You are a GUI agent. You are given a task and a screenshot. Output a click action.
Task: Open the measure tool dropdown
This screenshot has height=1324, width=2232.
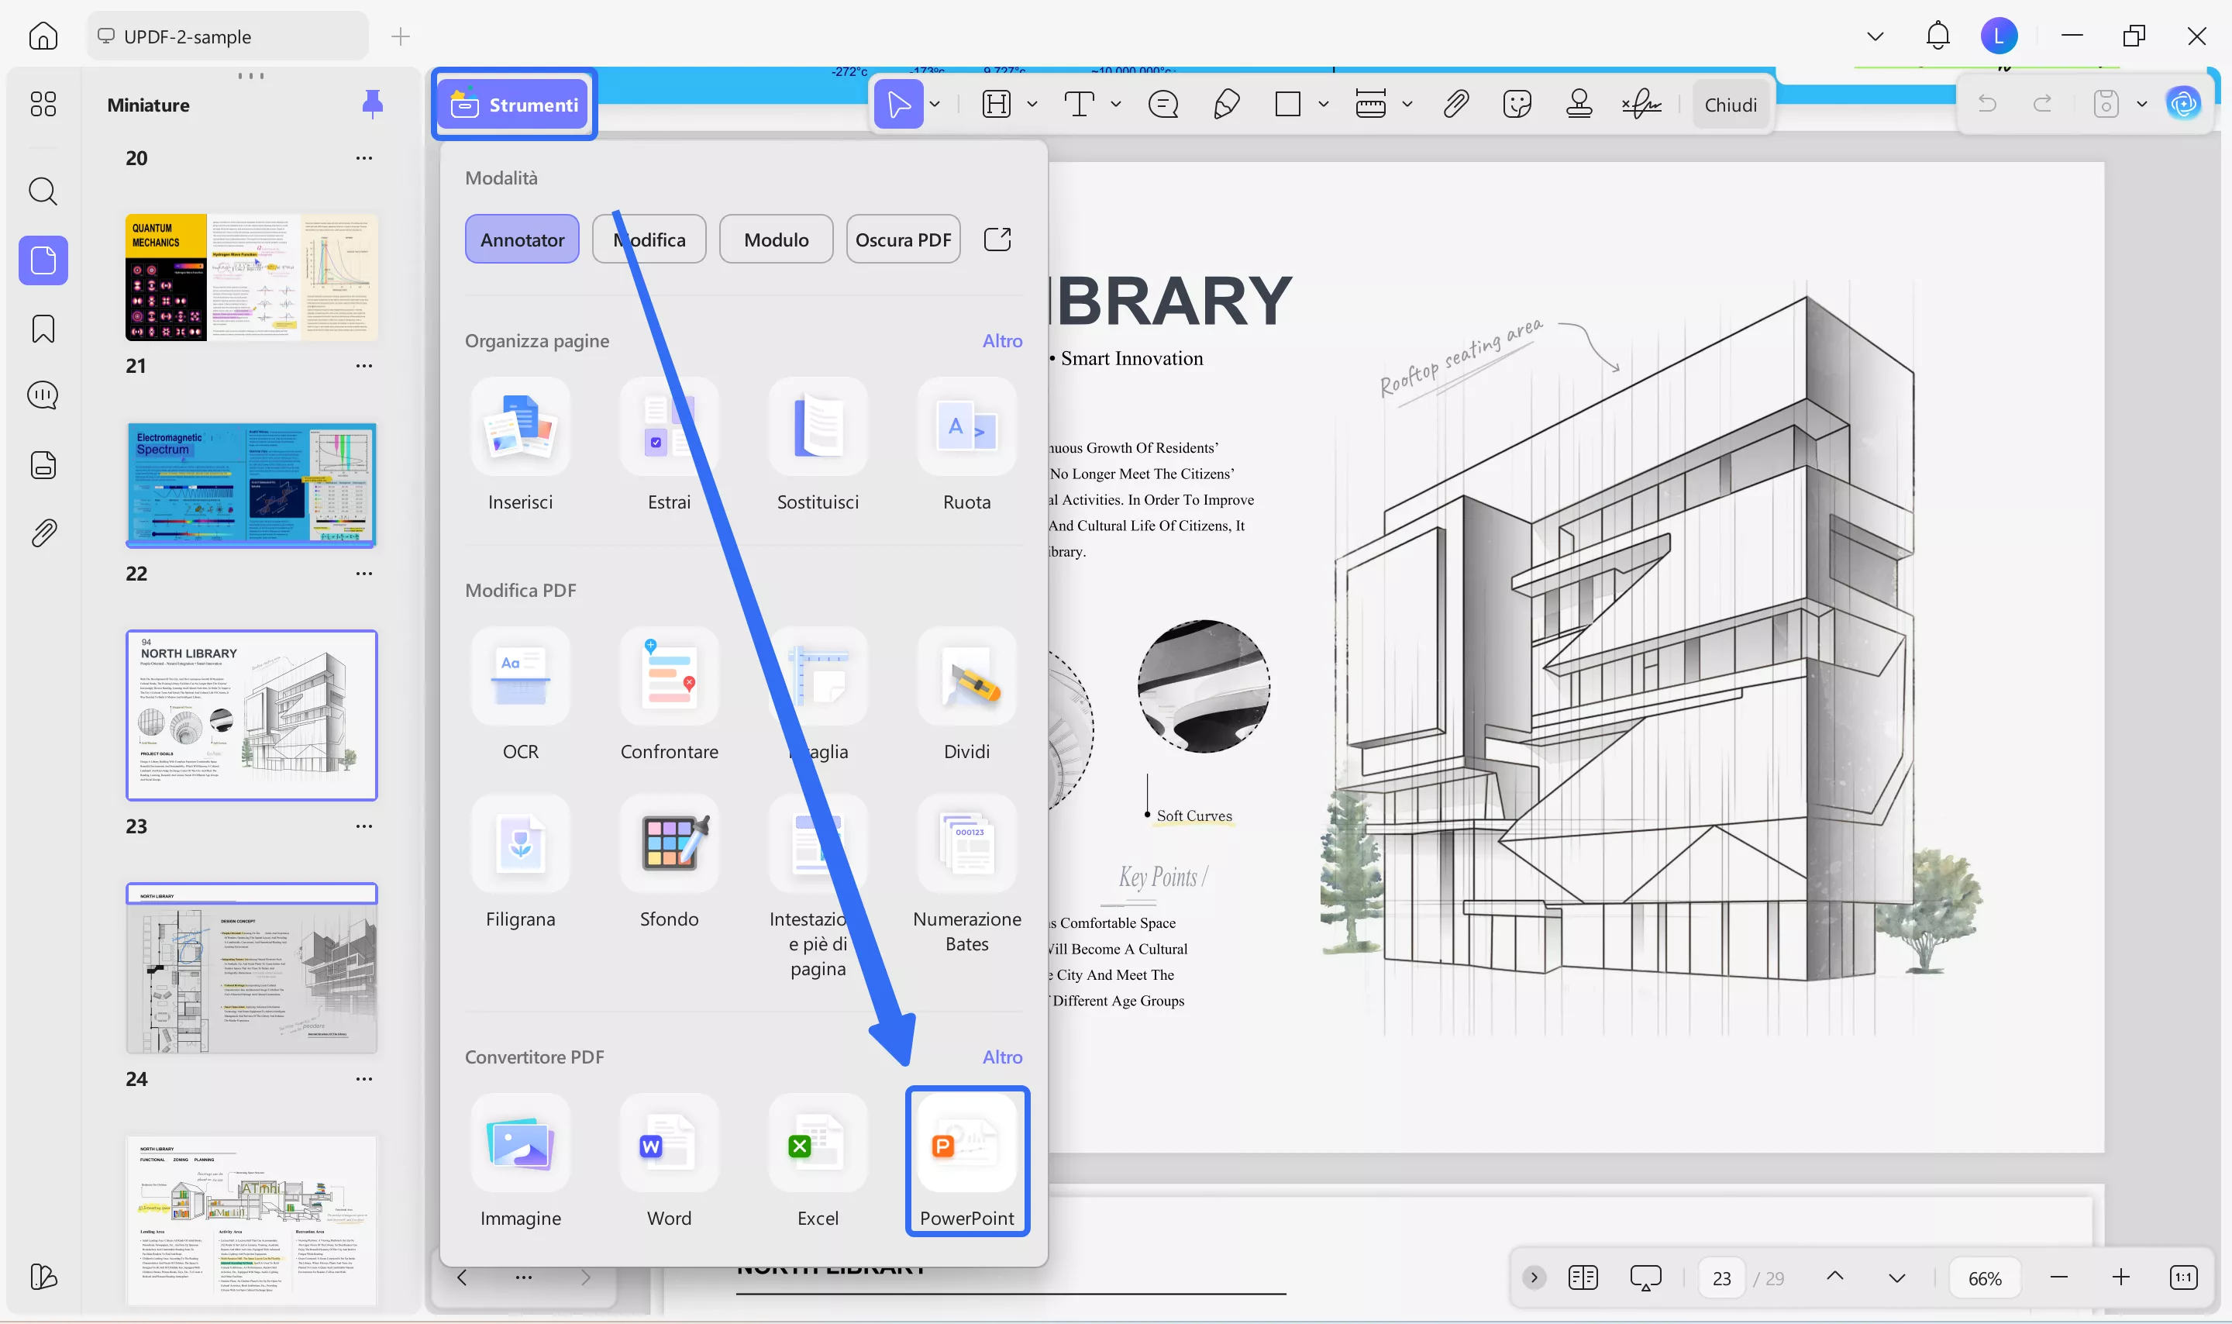coord(1407,105)
